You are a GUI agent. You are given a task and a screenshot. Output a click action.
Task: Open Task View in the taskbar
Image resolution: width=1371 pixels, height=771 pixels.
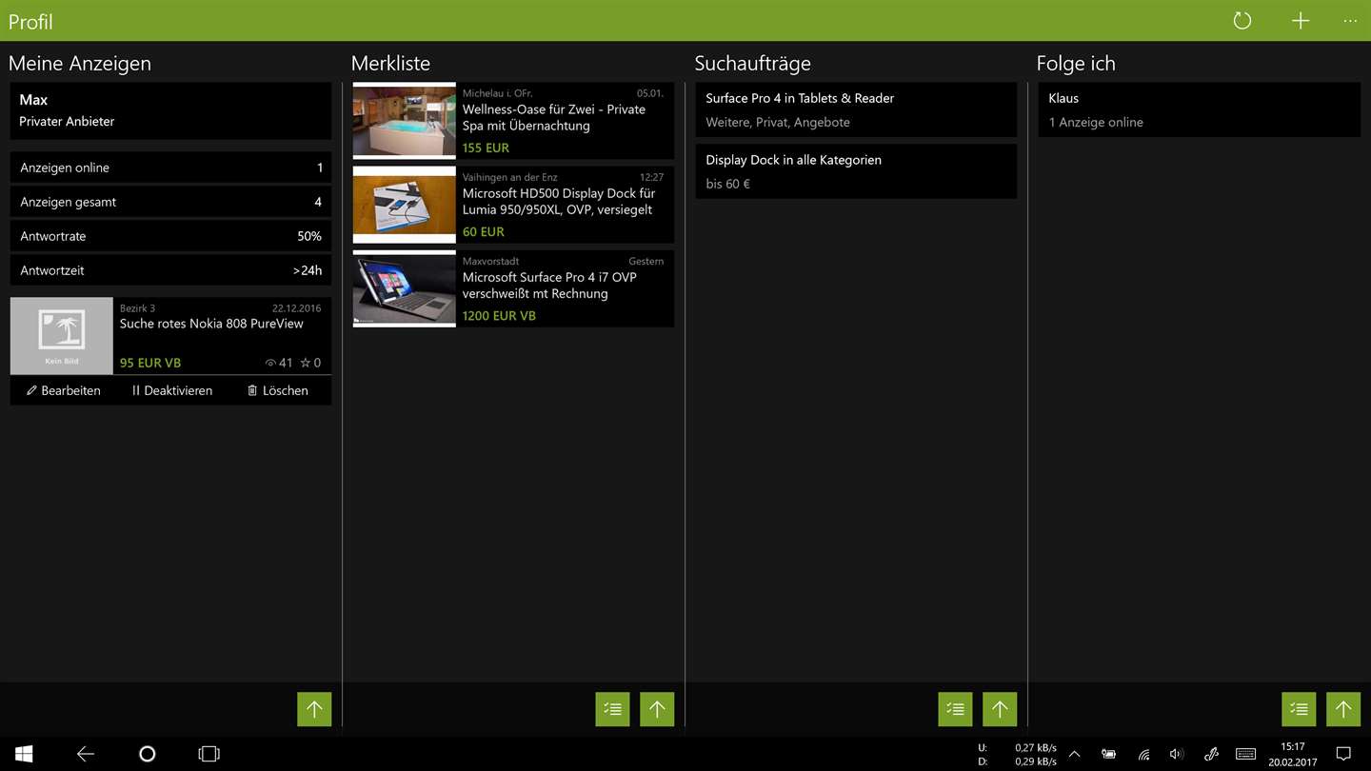coord(209,754)
